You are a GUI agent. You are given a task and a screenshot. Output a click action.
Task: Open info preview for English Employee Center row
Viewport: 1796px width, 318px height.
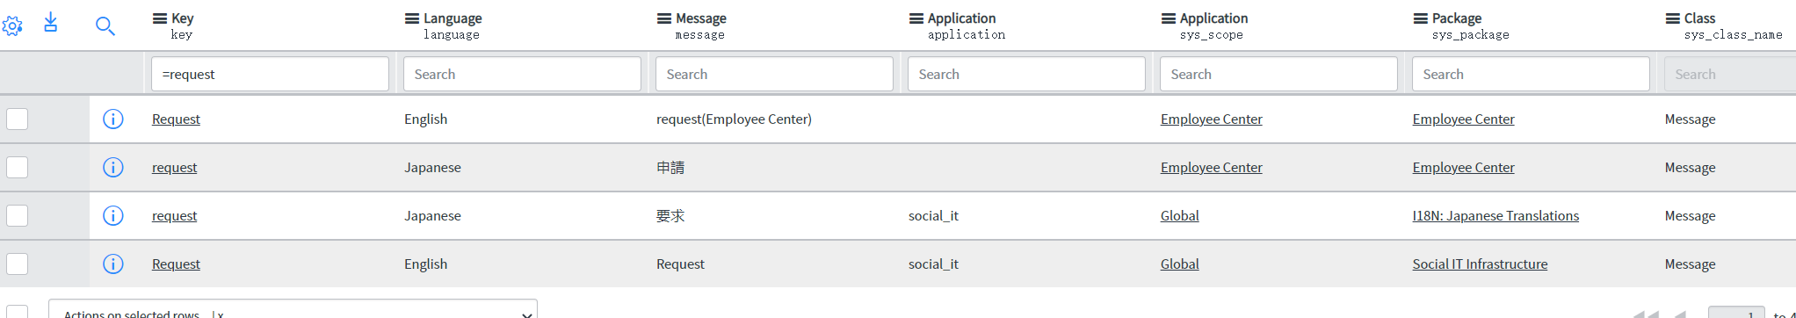[x=113, y=119]
